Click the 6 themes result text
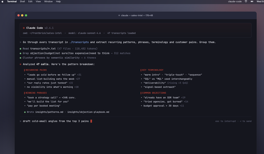The image size is (264, 154). (90, 58)
